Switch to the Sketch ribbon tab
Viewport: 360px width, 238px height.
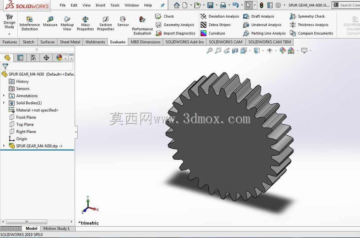pyautogui.click(x=28, y=42)
